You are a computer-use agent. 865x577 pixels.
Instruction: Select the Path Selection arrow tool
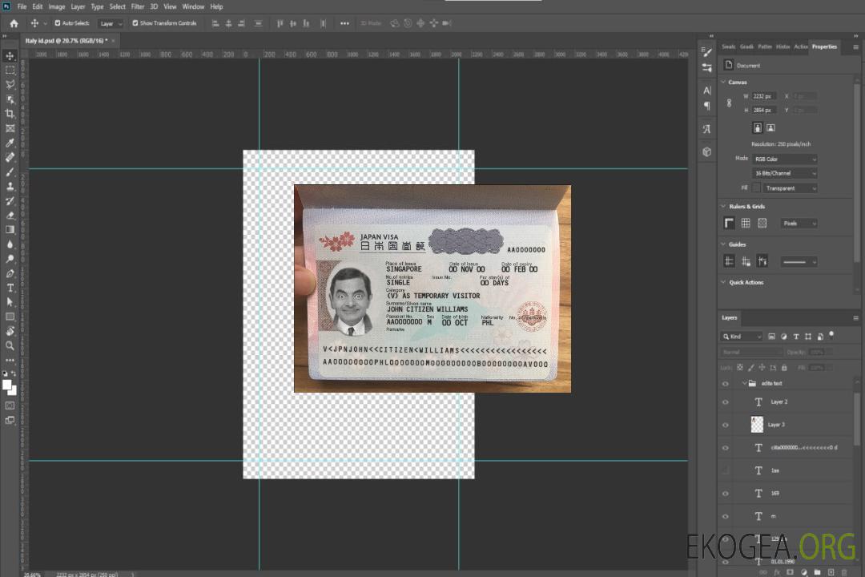point(10,302)
